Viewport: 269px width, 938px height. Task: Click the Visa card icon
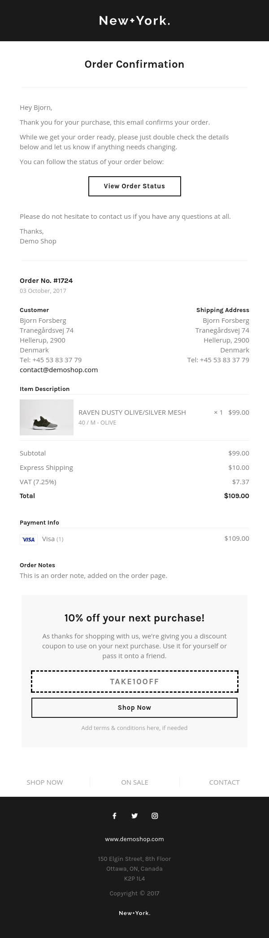(29, 539)
